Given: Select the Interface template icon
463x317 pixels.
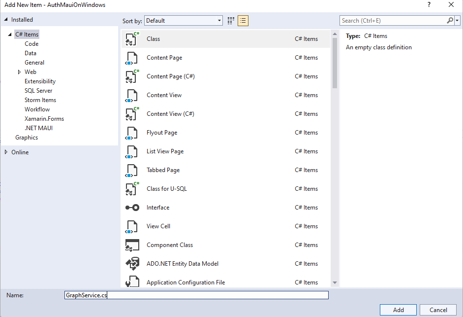Looking at the screenshot, I should [131, 208].
